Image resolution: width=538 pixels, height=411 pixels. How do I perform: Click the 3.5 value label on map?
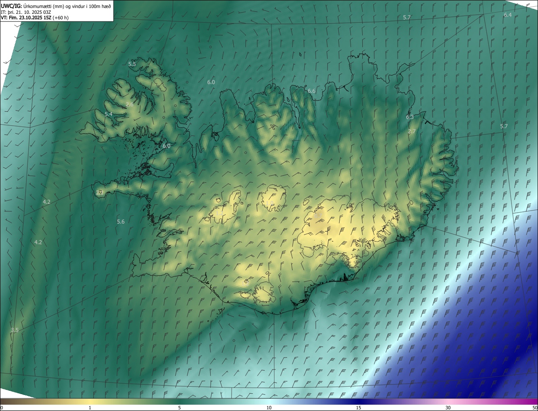pyautogui.click(x=15, y=330)
